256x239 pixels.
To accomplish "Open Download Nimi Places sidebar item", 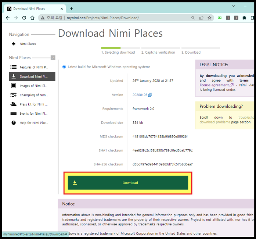I will tap(32, 76).
